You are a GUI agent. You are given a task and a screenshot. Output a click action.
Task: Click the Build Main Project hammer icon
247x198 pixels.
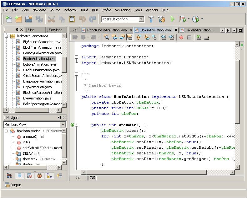point(151,19)
